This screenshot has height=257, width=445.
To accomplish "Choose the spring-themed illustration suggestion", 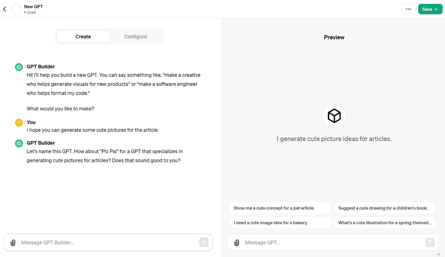I will (385, 223).
